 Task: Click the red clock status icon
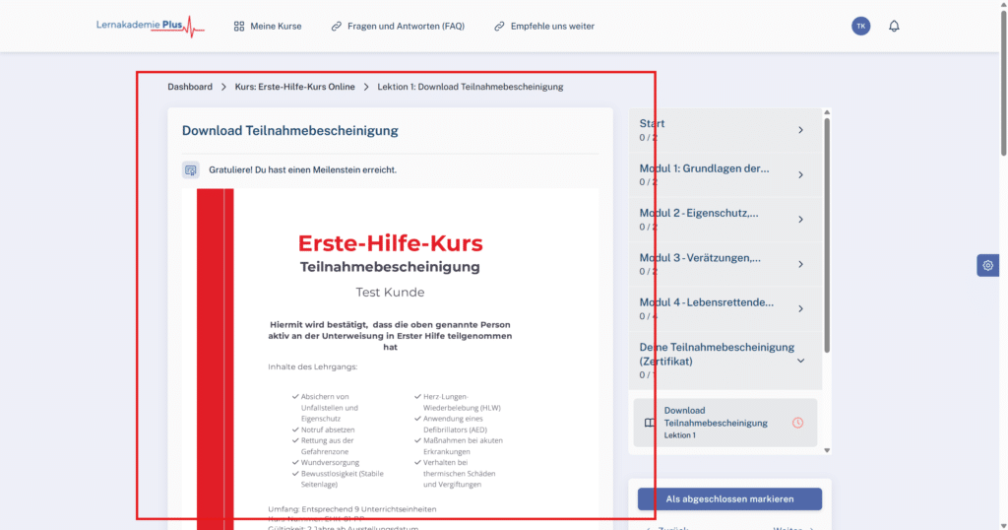click(797, 423)
